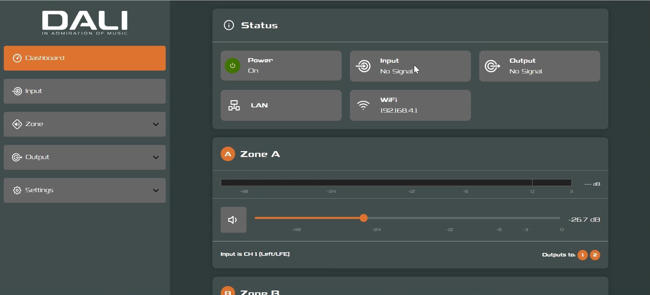Click the -26.7 dB volume value

[584, 220]
